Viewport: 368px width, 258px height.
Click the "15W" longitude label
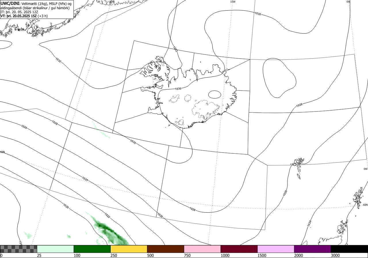pos(233,2)
